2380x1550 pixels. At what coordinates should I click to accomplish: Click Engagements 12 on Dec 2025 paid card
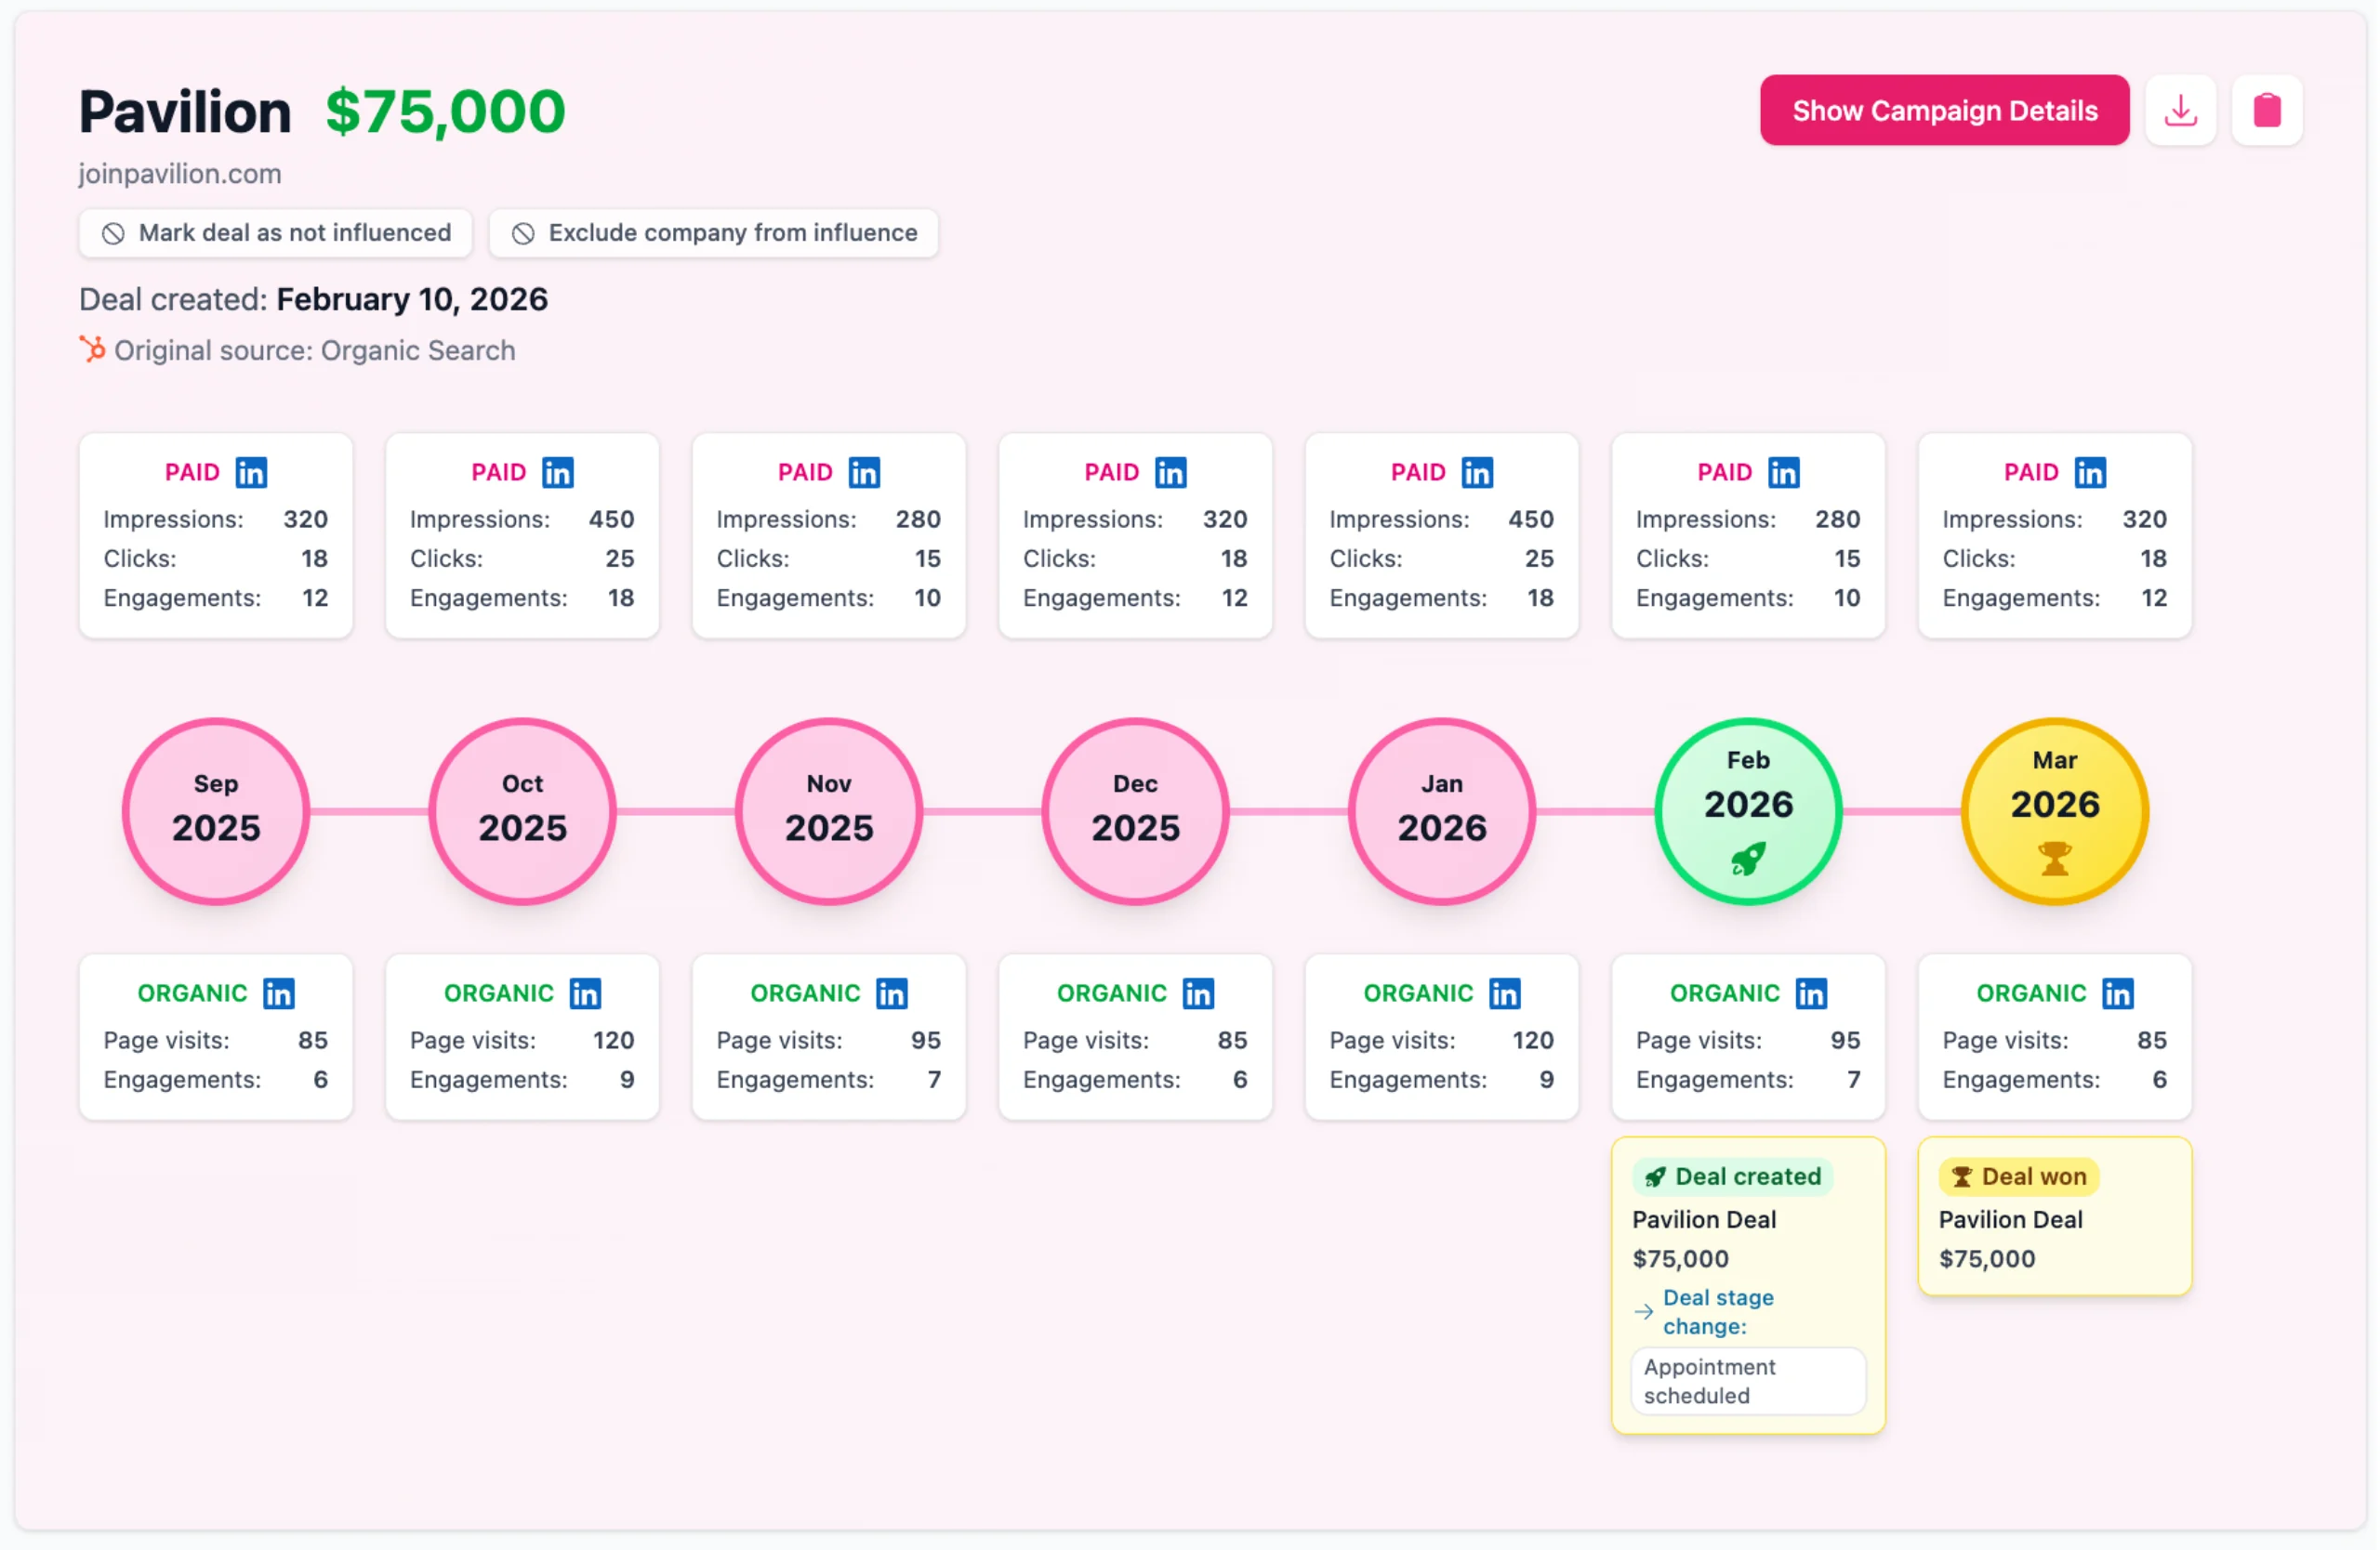click(1135, 598)
